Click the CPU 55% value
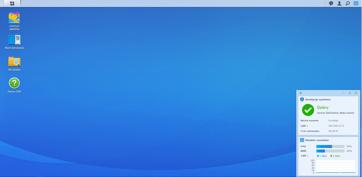Screen dimensions: 362x177 coord(349,147)
